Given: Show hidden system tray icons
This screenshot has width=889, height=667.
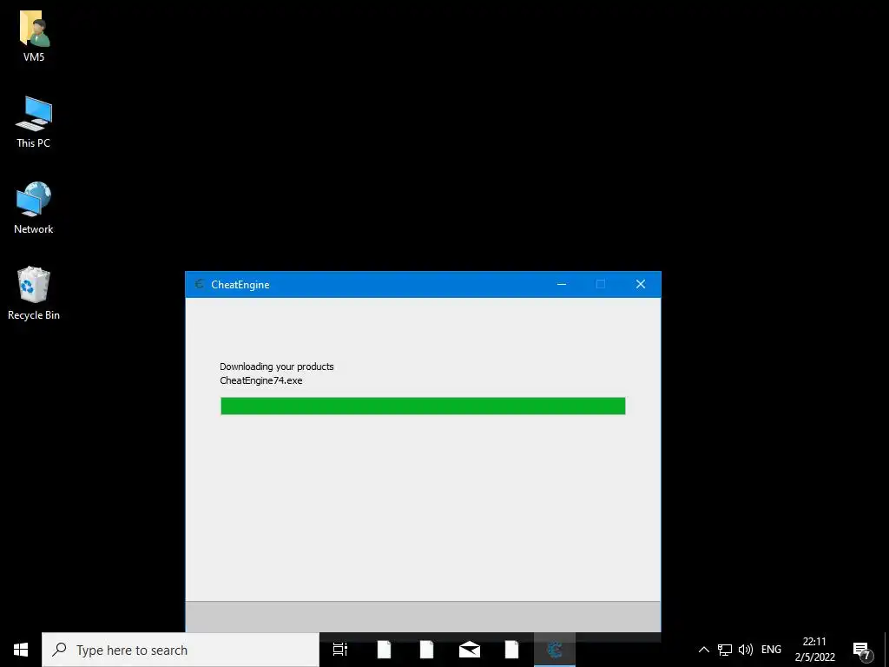Looking at the screenshot, I should 703,650.
